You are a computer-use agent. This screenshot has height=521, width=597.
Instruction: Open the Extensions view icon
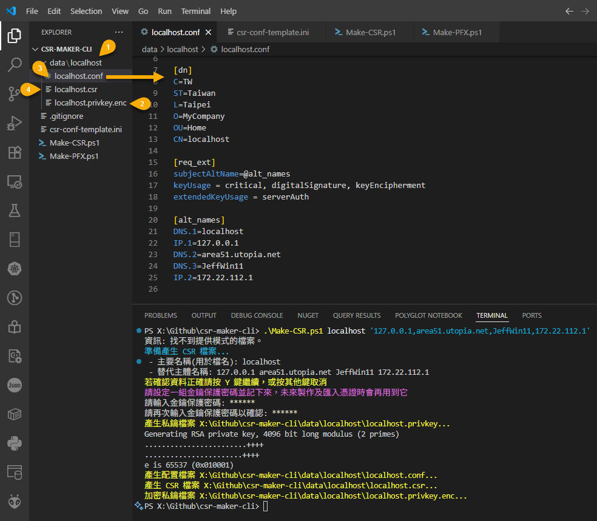[14, 152]
